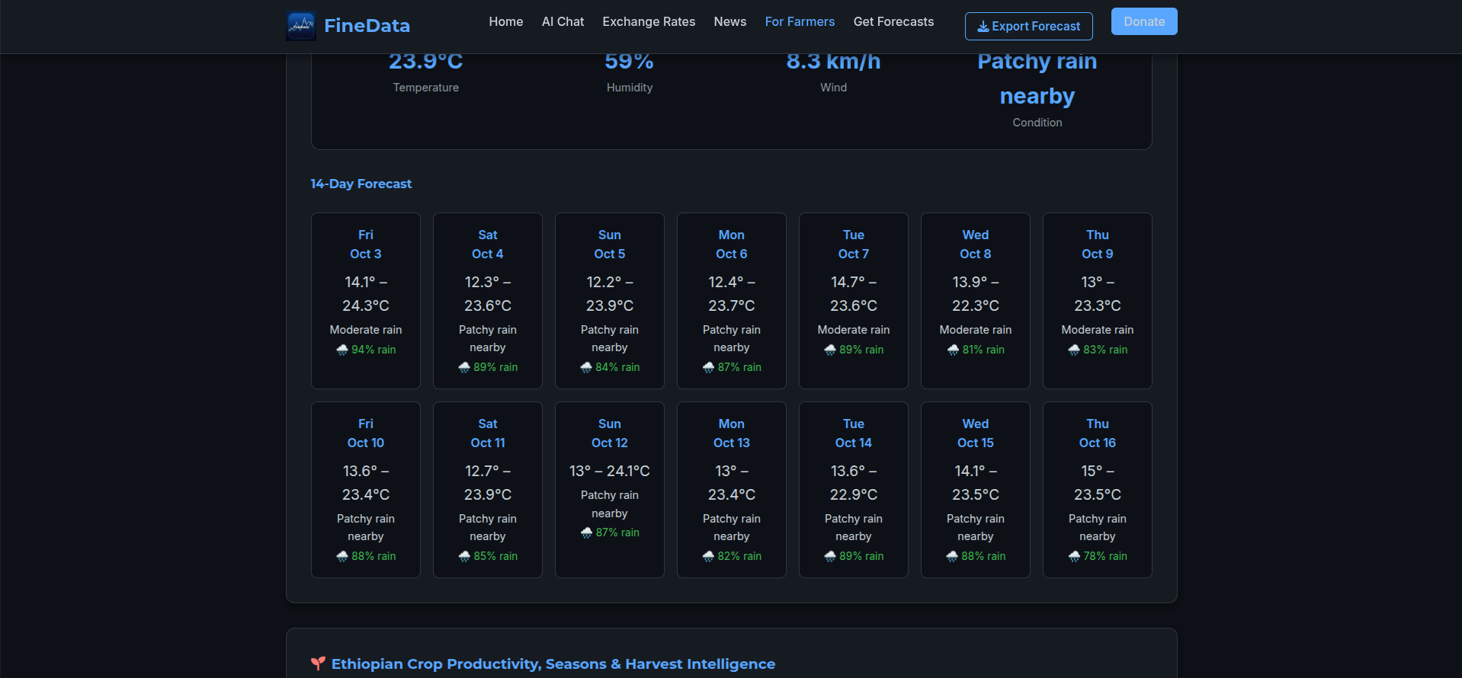1462x678 pixels.
Task: Click the FineData logo icon
Action: (x=301, y=26)
